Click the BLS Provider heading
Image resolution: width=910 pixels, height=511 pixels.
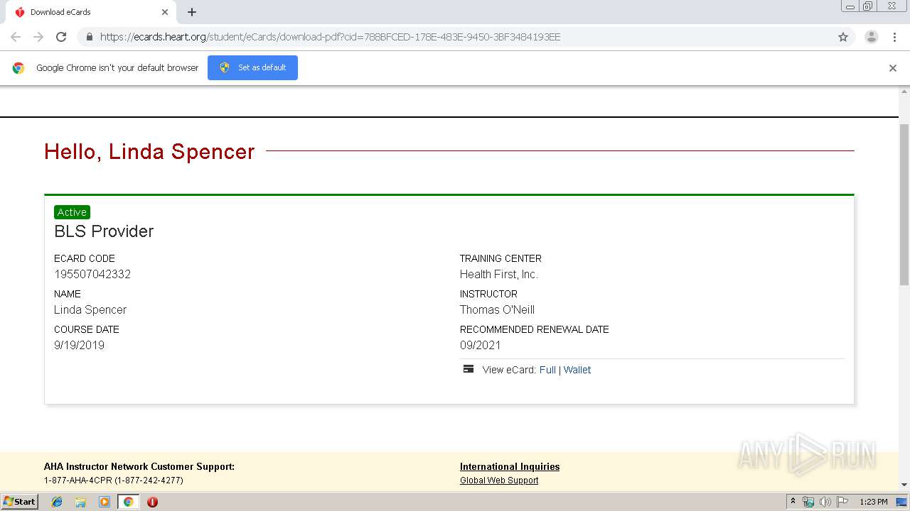104,231
